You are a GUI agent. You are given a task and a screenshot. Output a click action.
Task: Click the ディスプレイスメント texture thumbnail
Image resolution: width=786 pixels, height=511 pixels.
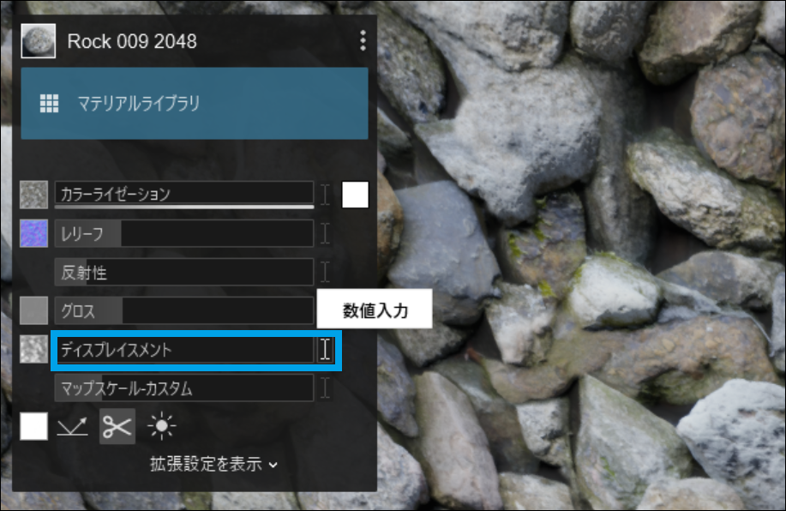(33, 349)
